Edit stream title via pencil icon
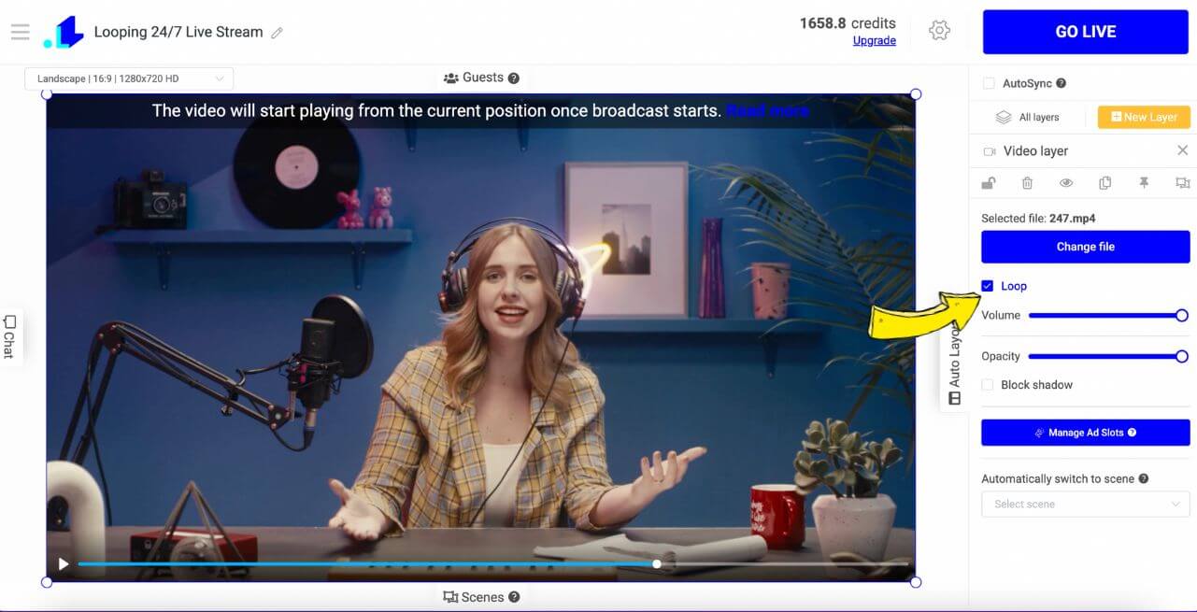The height and width of the screenshot is (612, 1197). pyautogui.click(x=277, y=33)
